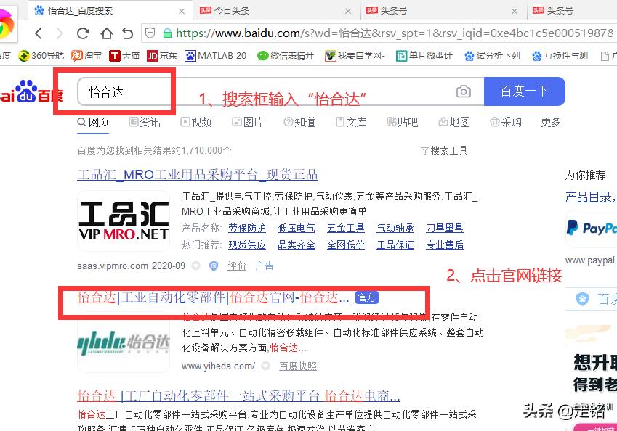Select the 文库 search category
The width and height of the screenshot is (617, 431).
(x=351, y=122)
